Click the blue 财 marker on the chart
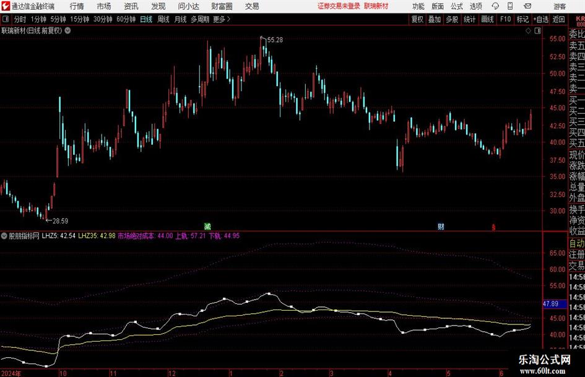This screenshot has width=585, height=377. click(441, 226)
